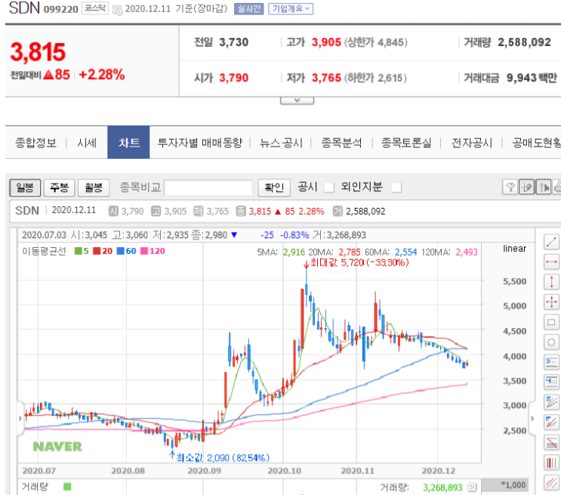Expand the price details chevron below summary
The width and height of the screenshot is (561, 495).
[297, 101]
